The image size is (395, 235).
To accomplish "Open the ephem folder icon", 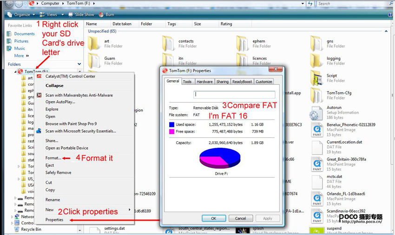I will [242, 44].
